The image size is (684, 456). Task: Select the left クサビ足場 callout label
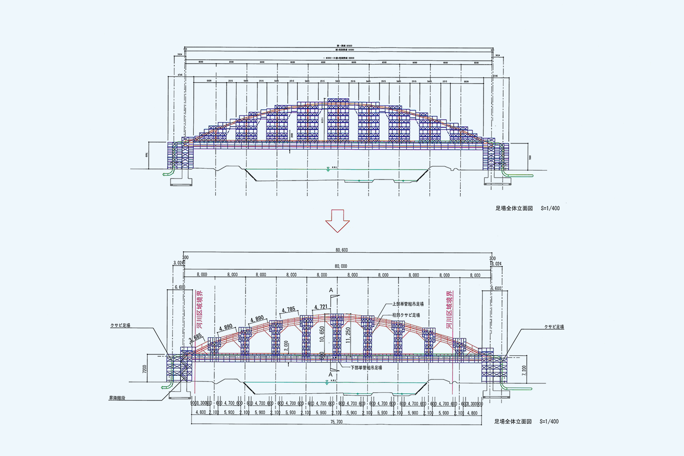click(x=120, y=325)
